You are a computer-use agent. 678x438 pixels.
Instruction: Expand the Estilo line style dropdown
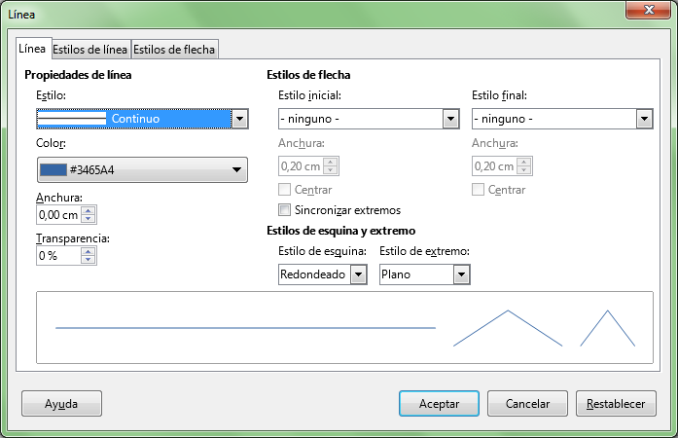[x=239, y=119]
